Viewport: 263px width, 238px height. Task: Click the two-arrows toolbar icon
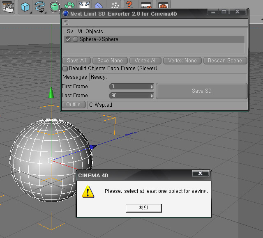click(84, 4)
